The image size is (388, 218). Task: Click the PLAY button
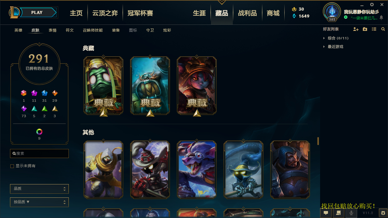coord(37,12)
